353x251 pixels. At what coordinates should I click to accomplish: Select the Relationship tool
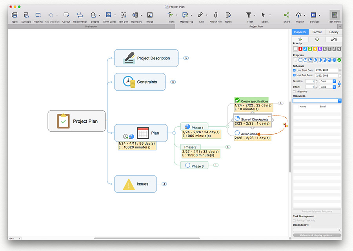pos(80,15)
